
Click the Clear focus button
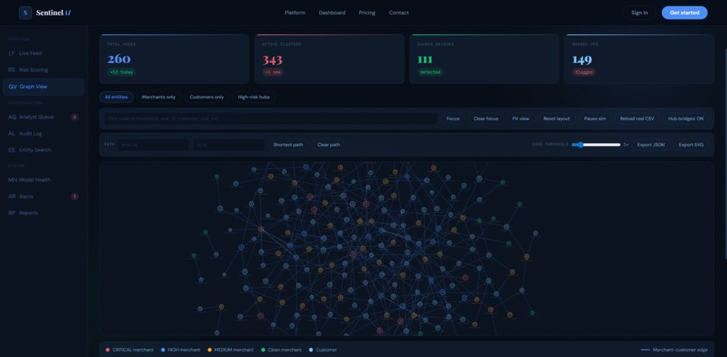(x=486, y=119)
